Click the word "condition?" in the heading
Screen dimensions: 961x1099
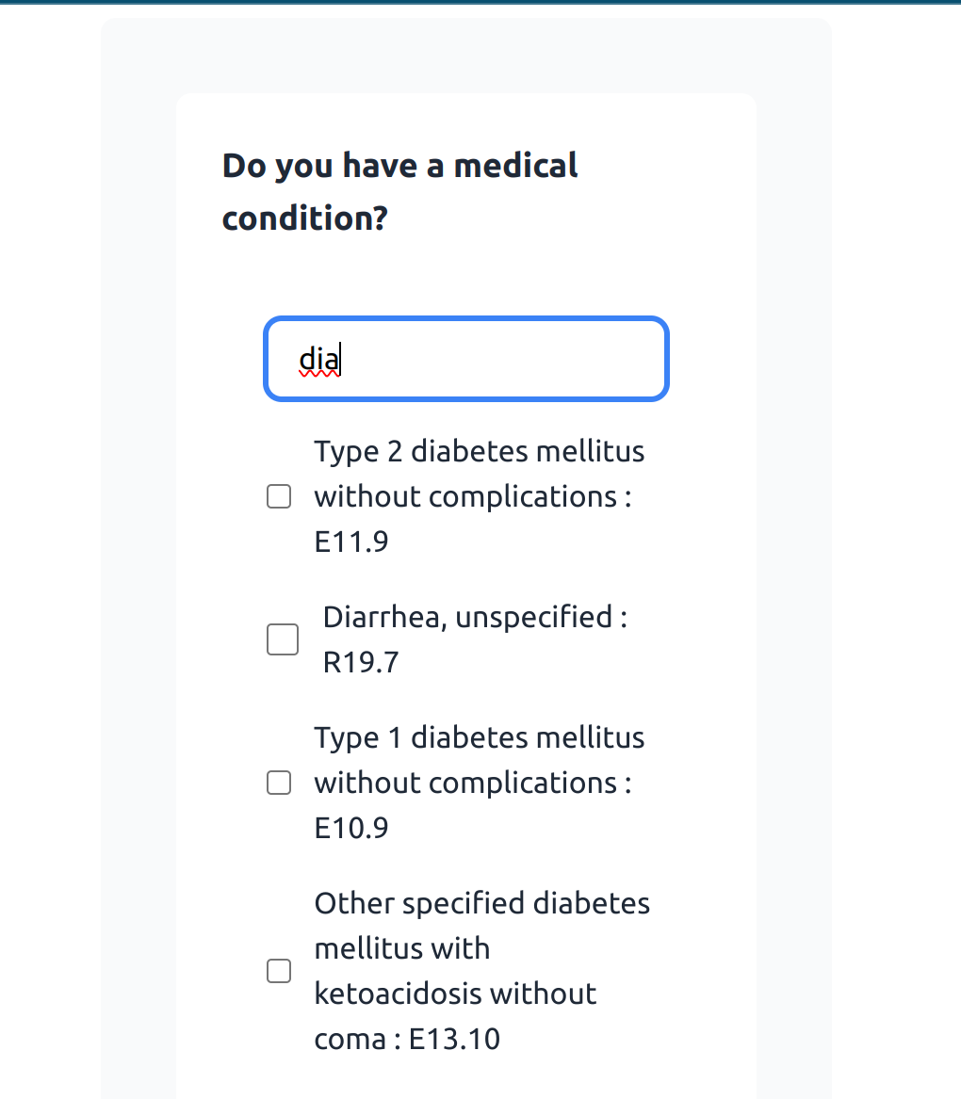pyautogui.click(x=304, y=218)
